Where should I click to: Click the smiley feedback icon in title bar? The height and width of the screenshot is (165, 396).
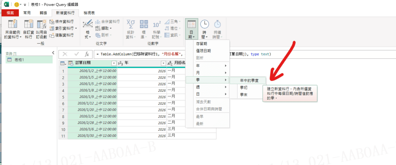click(x=17, y=4)
